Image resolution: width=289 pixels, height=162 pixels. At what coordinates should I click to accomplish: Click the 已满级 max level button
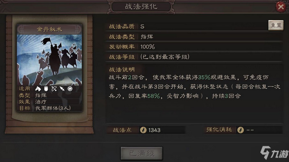click(x=141, y=153)
